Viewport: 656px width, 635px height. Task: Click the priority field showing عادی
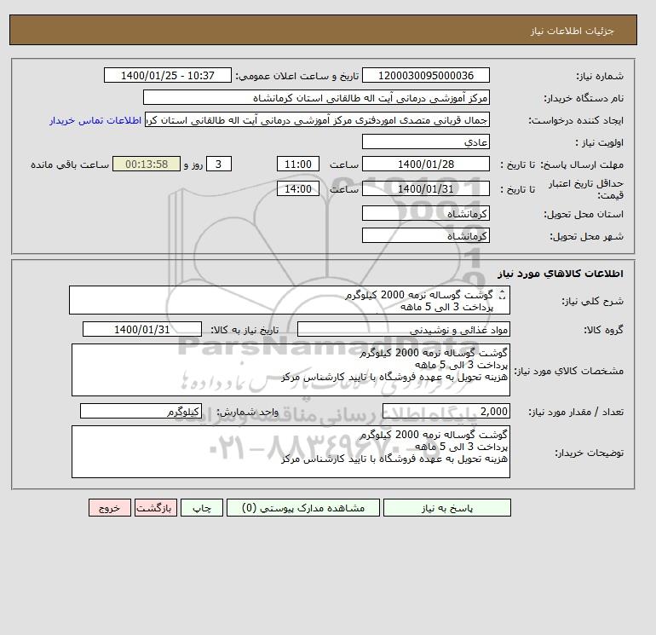tap(425, 141)
